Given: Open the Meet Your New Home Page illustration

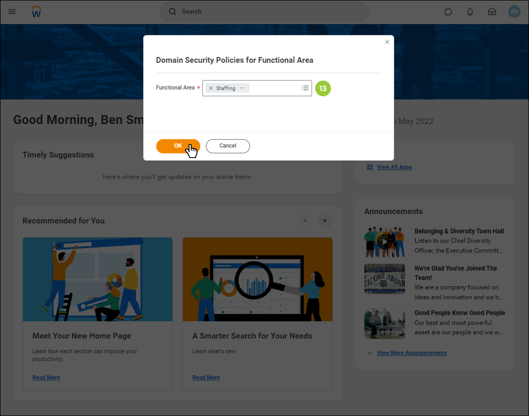Looking at the screenshot, I should point(98,279).
